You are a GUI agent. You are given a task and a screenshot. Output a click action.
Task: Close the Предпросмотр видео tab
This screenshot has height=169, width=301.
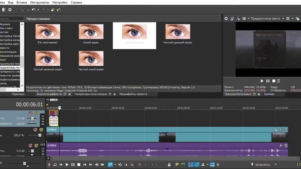point(259,94)
